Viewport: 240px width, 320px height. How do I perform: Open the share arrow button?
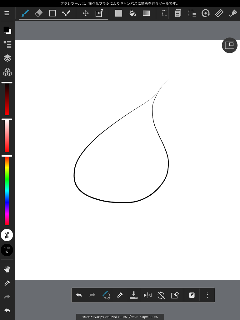(x=192, y=295)
